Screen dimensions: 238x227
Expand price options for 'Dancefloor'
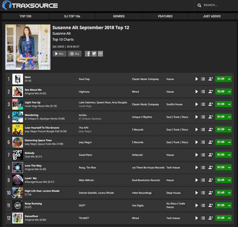click(x=229, y=218)
